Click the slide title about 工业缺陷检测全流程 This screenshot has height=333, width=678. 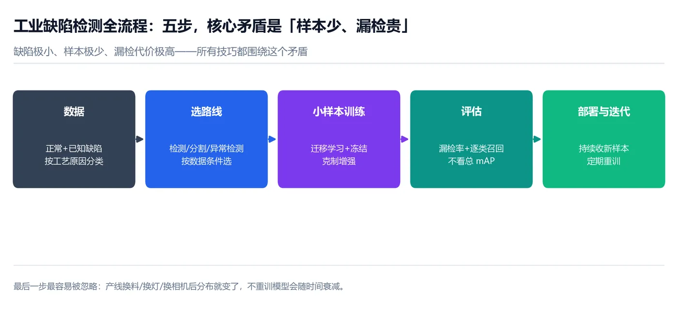point(212,26)
